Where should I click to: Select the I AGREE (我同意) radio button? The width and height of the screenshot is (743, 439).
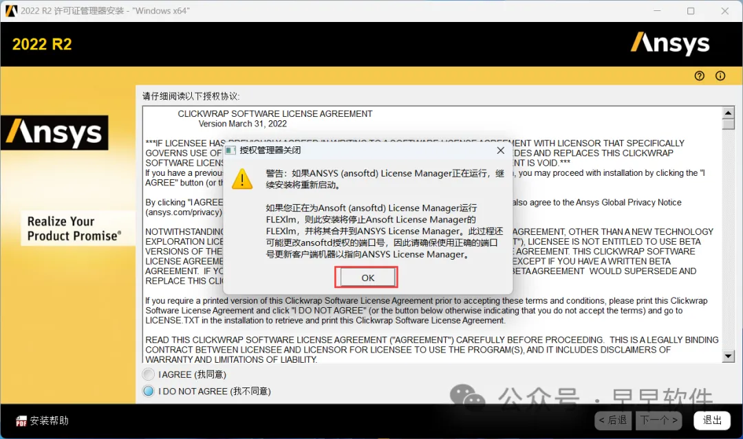point(149,374)
